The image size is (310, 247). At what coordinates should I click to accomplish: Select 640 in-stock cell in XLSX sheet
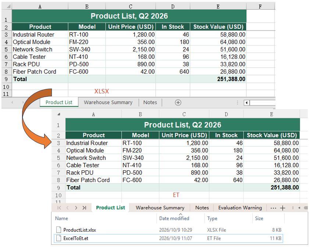click(173, 72)
